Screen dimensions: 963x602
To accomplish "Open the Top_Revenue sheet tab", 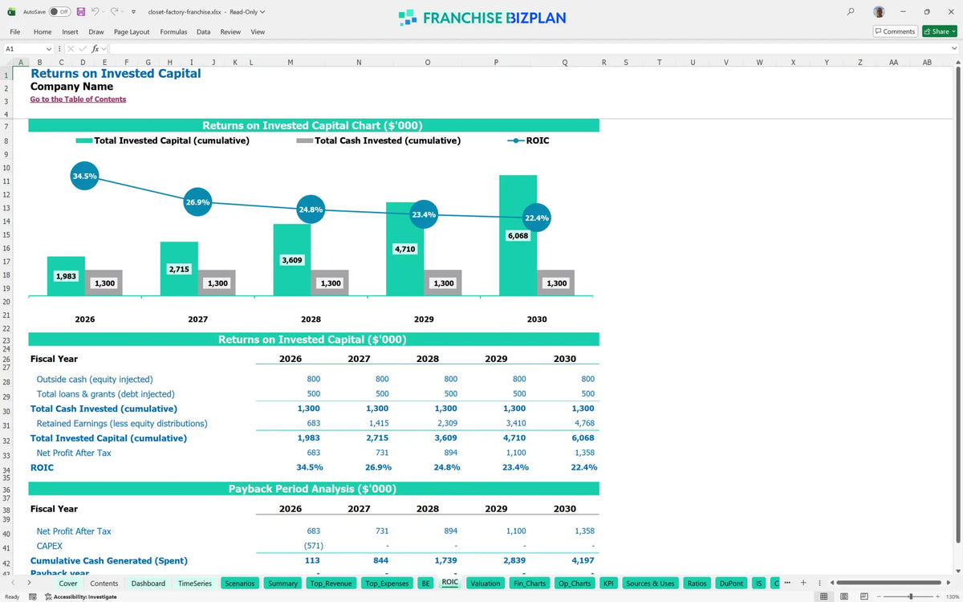I will click(x=331, y=584).
